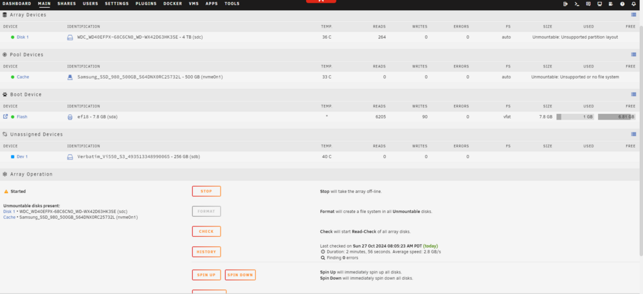Click Disk 1 reads value '264'
The width and height of the screenshot is (643, 294).
point(382,37)
